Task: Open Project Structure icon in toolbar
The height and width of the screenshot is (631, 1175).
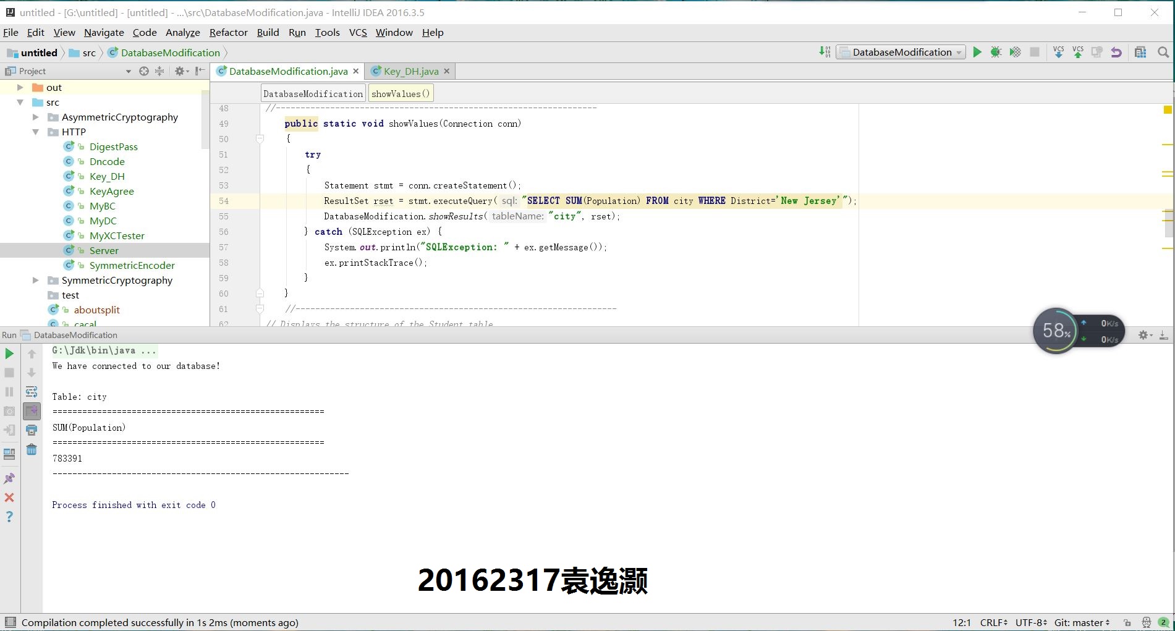Action: 1140,53
